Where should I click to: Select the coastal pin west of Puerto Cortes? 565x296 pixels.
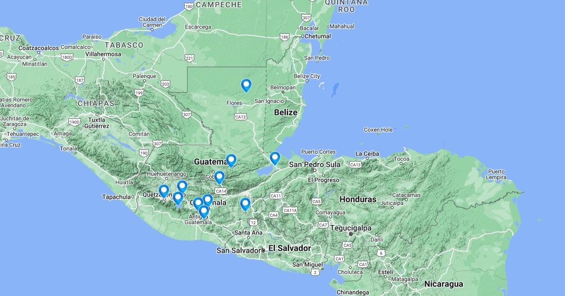pos(274,158)
